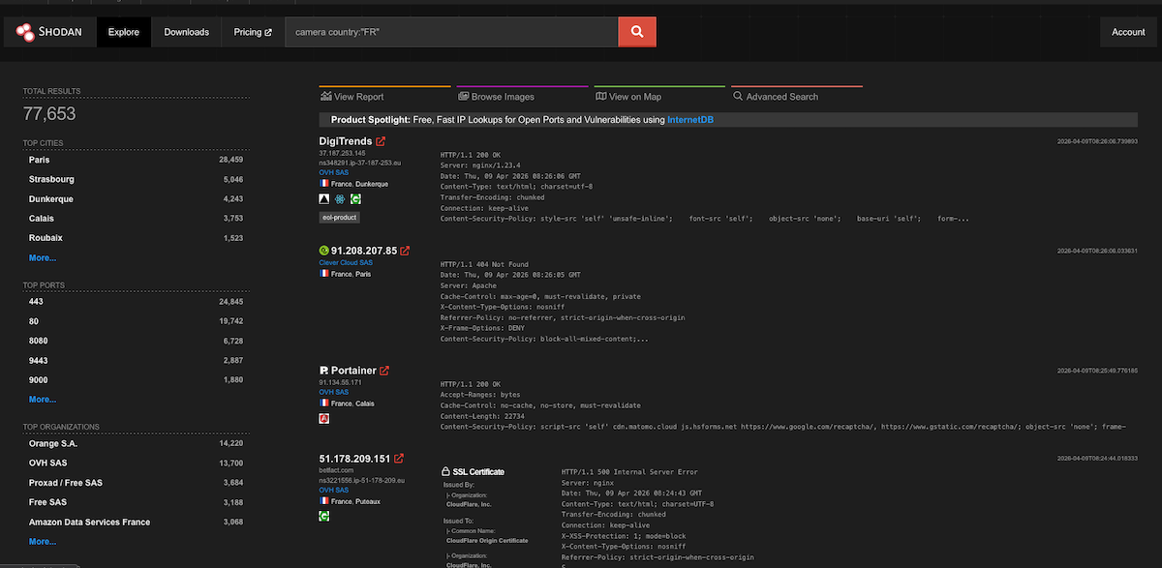The width and height of the screenshot is (1162, 568).
Task: Click green technology icon under 51.178.209.151
Action: coord(324,516)
